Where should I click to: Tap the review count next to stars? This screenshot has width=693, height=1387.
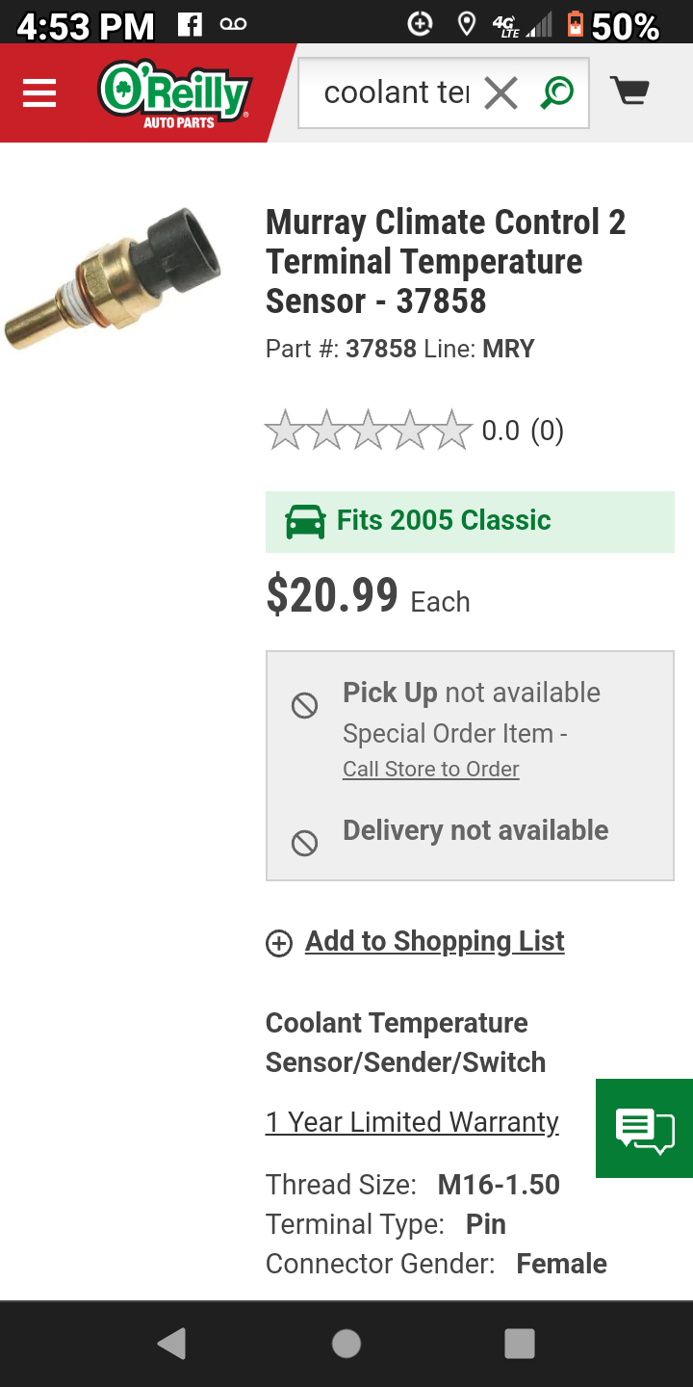(548, 431)
